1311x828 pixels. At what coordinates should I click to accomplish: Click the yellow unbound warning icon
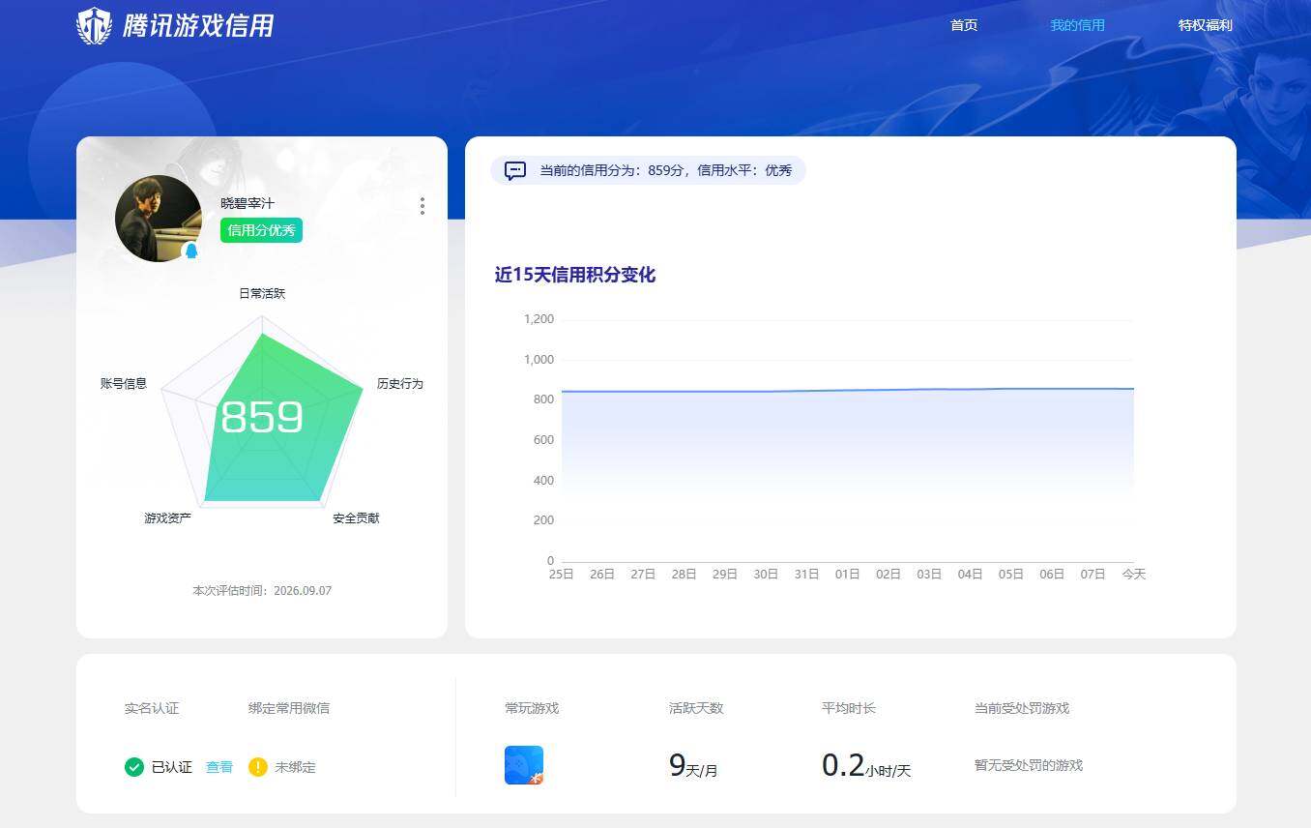257,767
